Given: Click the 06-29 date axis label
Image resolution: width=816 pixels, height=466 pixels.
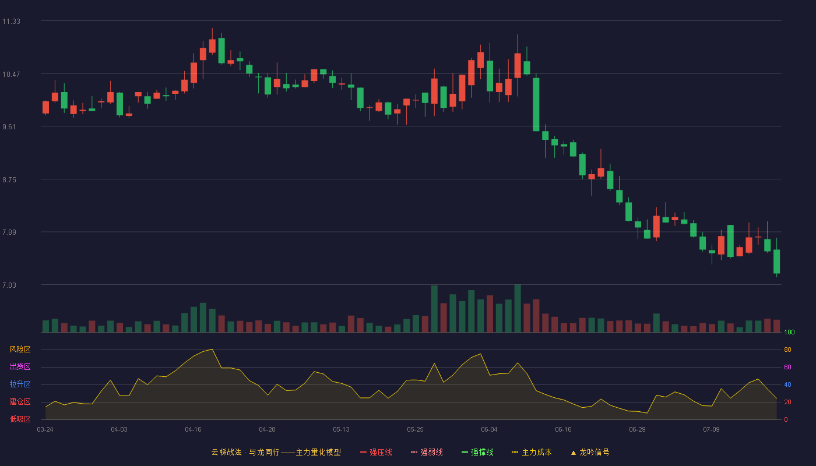Looking at the screenshot, I should tap(637, 429).
